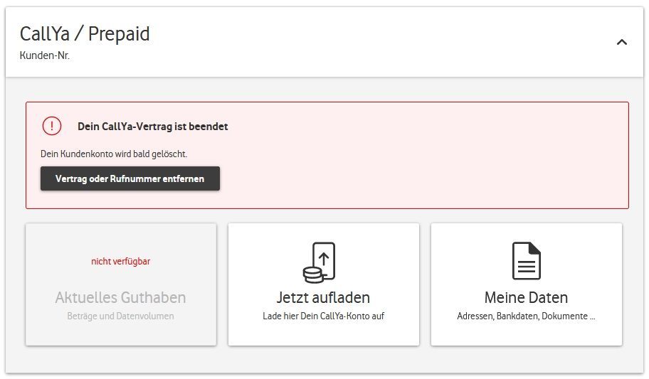The height and width of the screenshot is (379, 649).
Task: Click 'Adressen, Bankdaten, Dokumente ...' subtitle
Action: click(526, 316)
